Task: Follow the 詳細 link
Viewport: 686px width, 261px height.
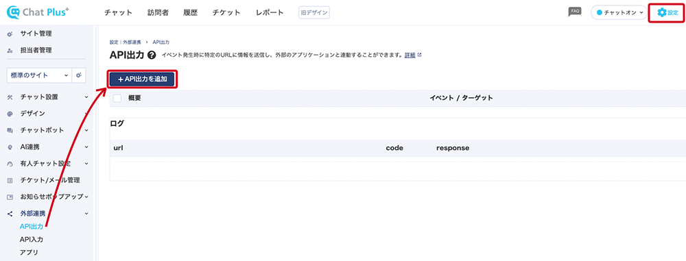Action: click(x=410, y=55)
